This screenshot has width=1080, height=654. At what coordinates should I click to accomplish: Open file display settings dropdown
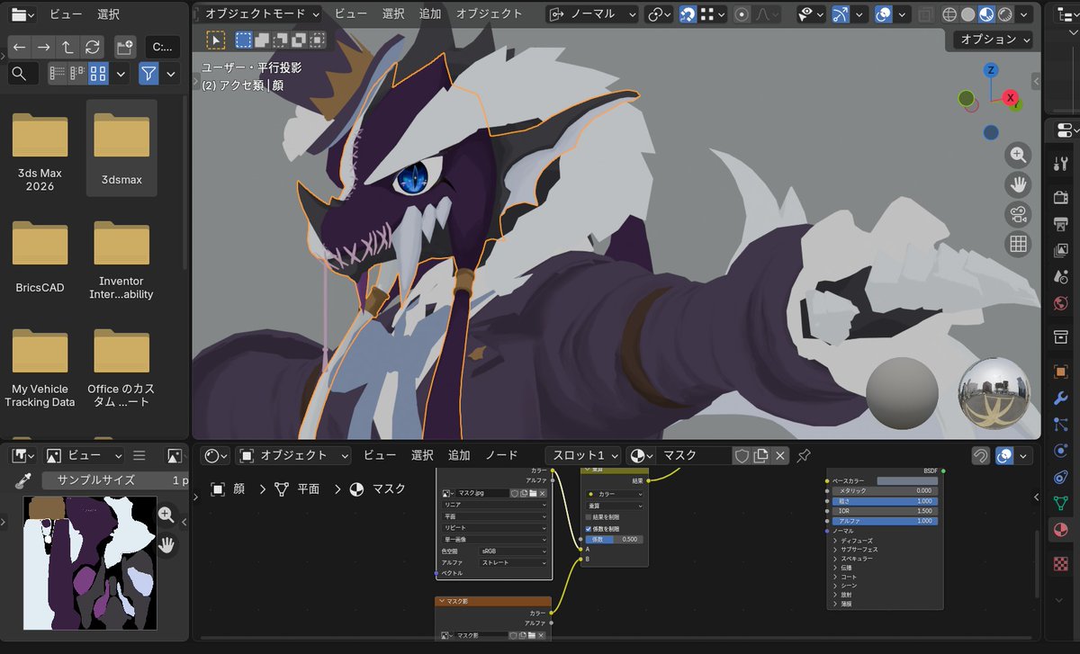[x=121, y=74]
